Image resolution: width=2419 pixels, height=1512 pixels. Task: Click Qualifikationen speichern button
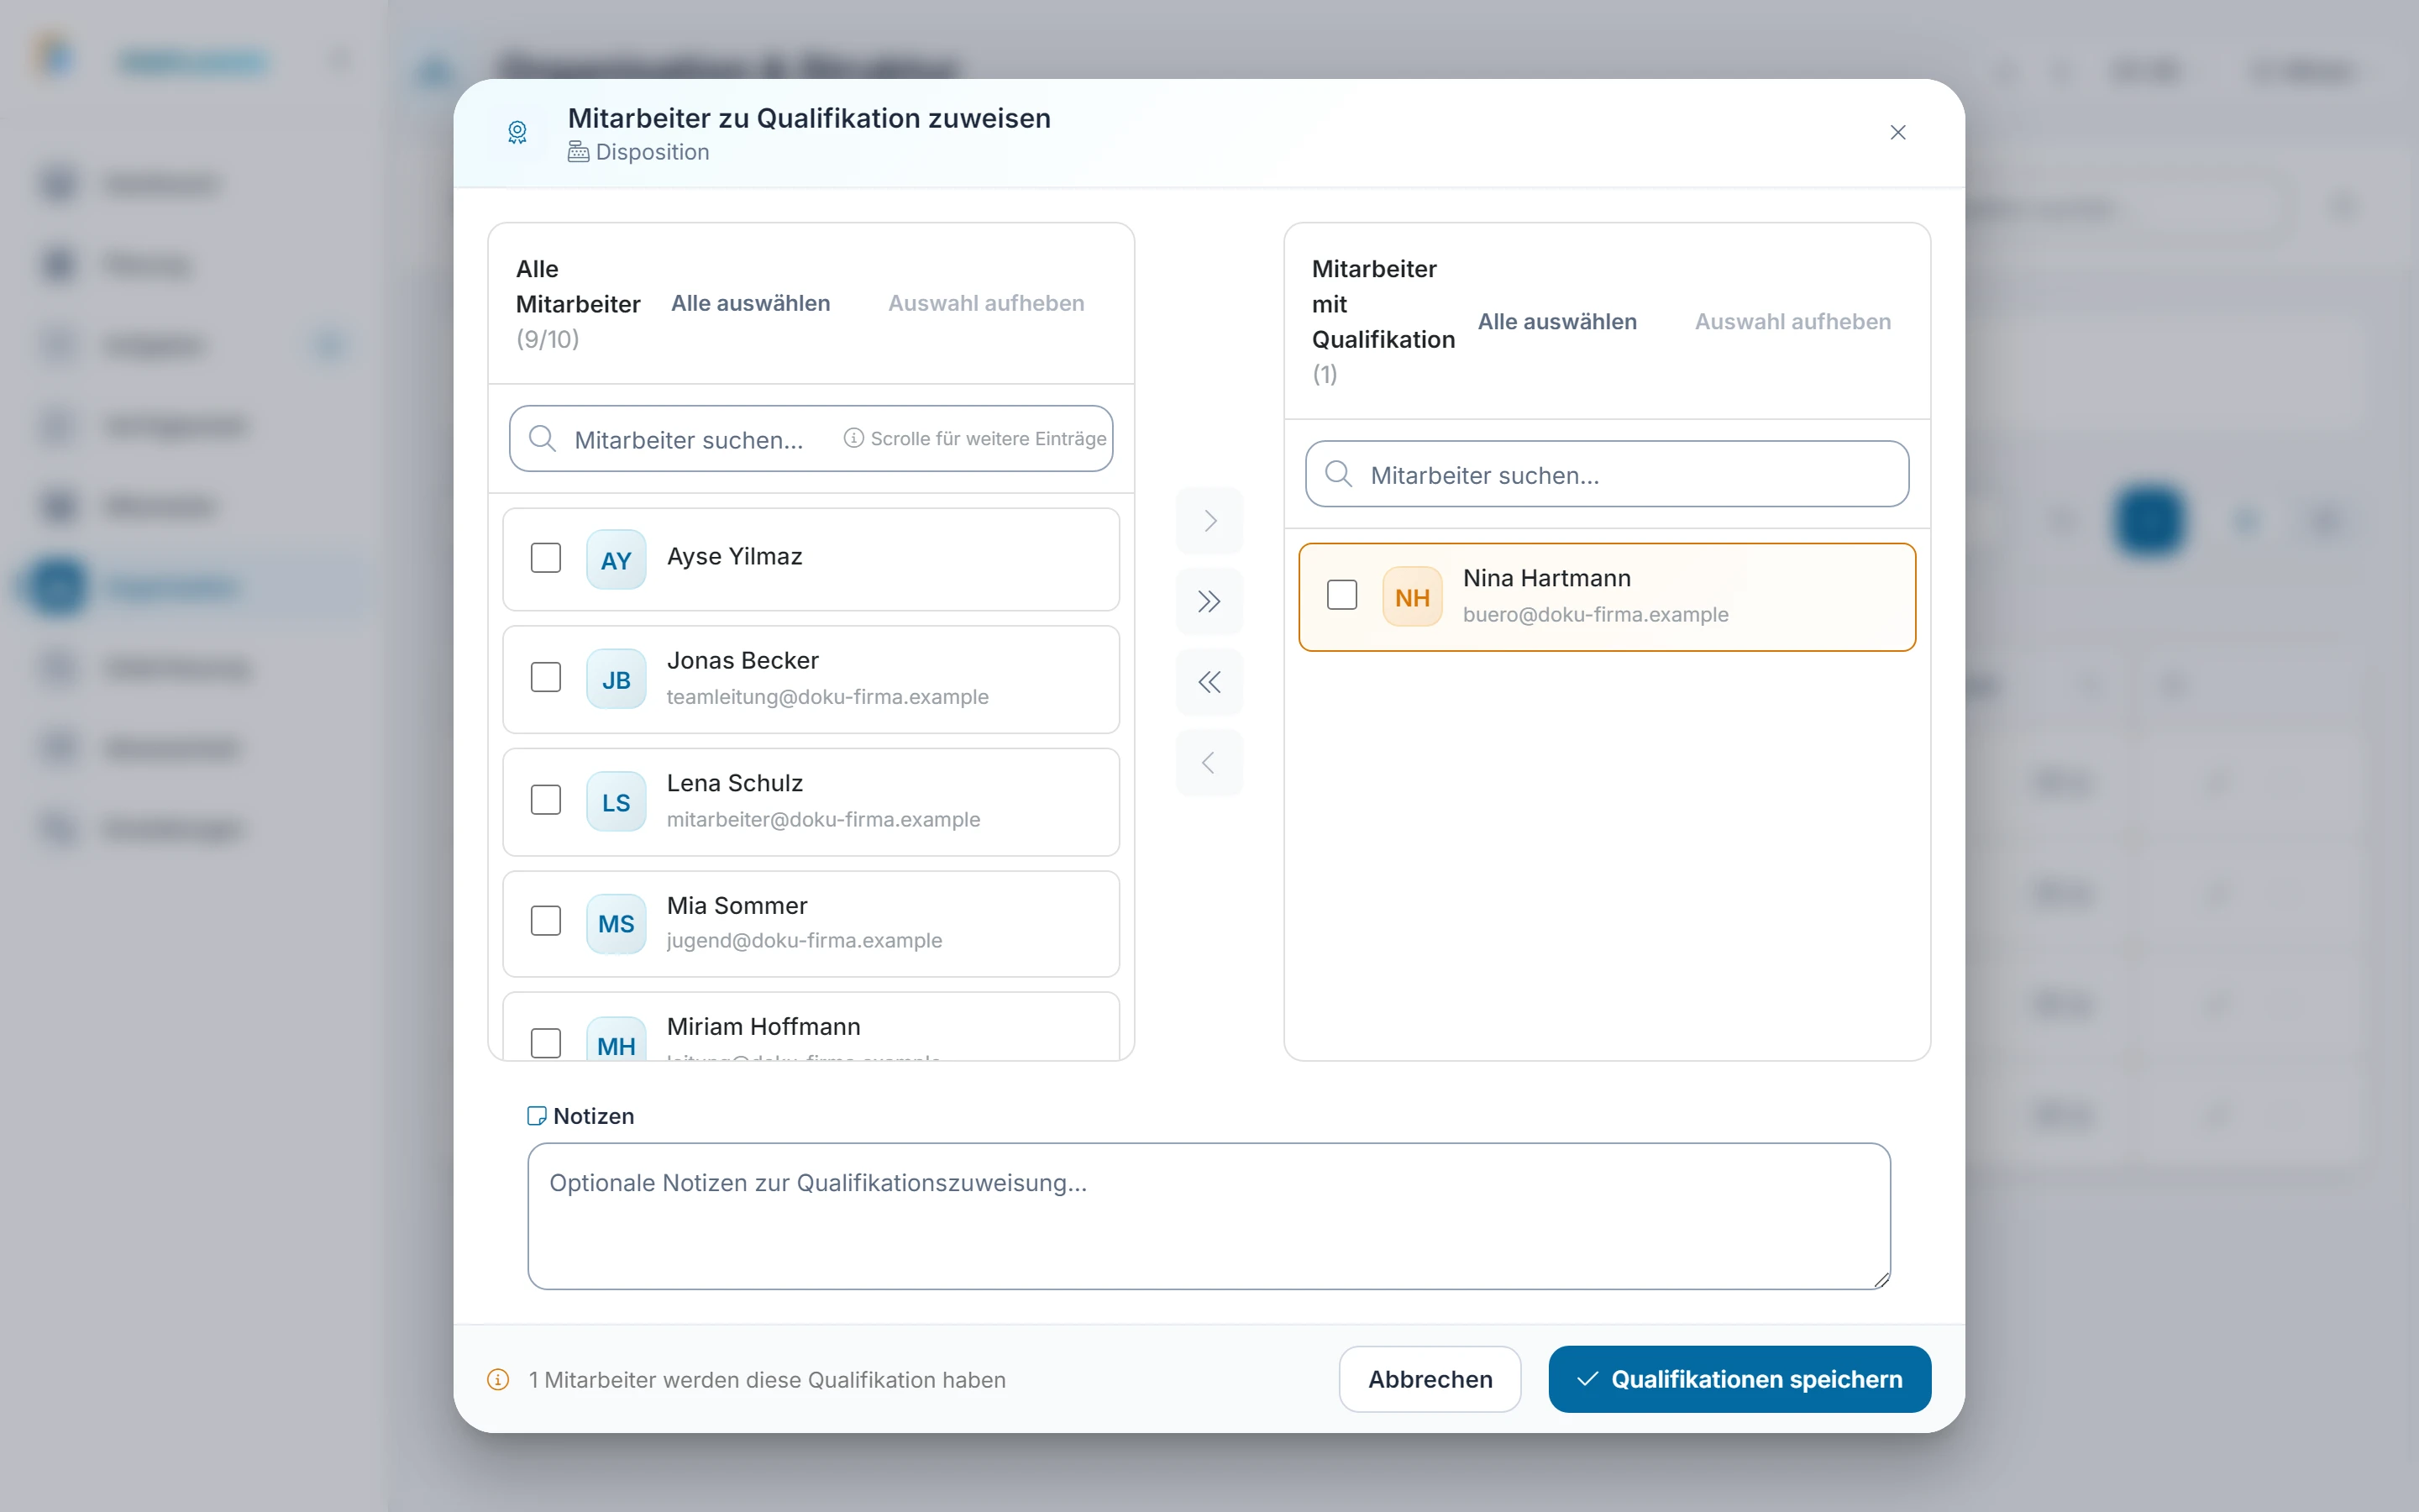1739,1379
